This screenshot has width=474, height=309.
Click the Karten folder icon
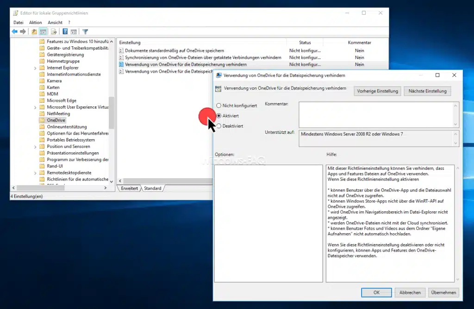tap(42, 87)
